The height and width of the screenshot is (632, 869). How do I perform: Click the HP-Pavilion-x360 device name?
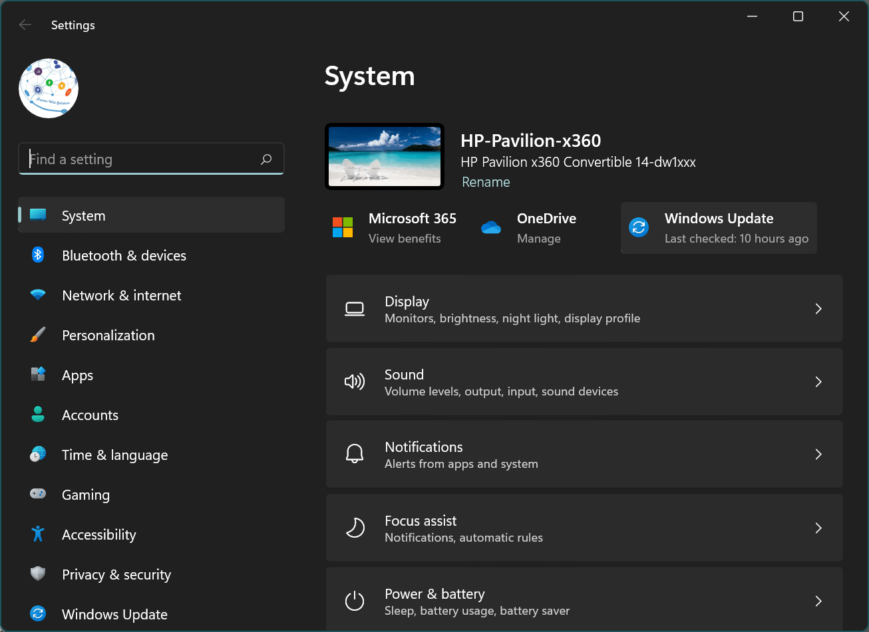531,141
